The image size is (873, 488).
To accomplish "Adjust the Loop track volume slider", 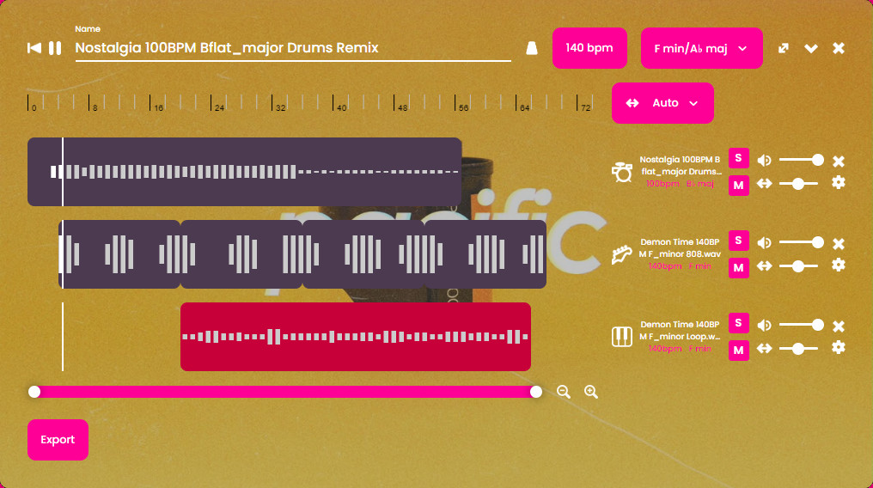I will point(801,325).
